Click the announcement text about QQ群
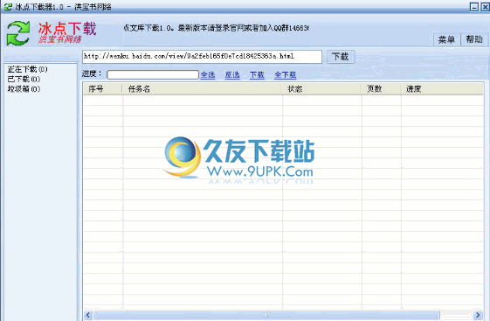The height and width of the screenshot is (321, 490). click(216, 28)
